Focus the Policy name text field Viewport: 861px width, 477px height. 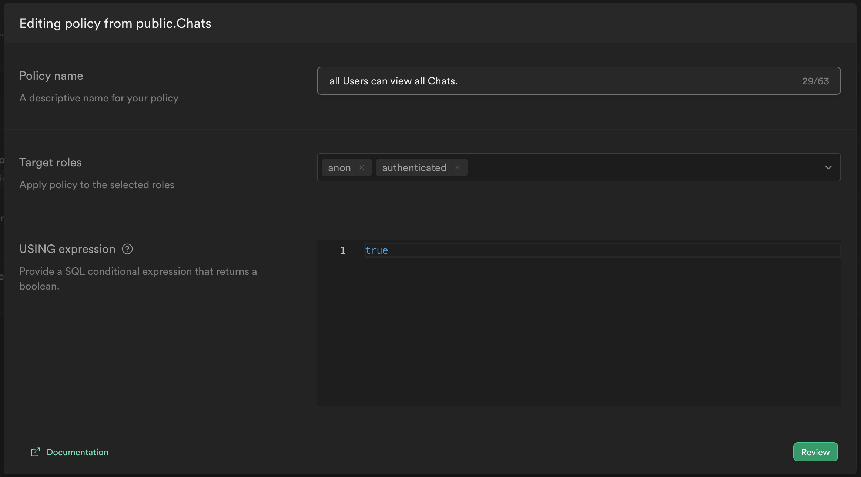[555, 81]
